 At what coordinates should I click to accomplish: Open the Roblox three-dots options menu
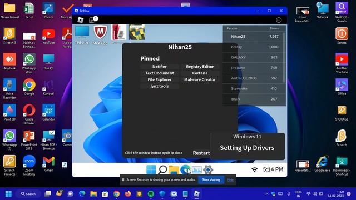[x=279, y=20]
